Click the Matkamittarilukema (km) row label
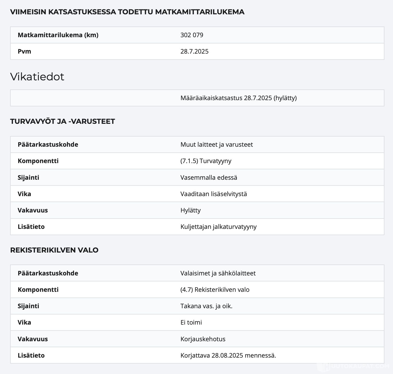 pyautogui.click(x=58, y=35)
